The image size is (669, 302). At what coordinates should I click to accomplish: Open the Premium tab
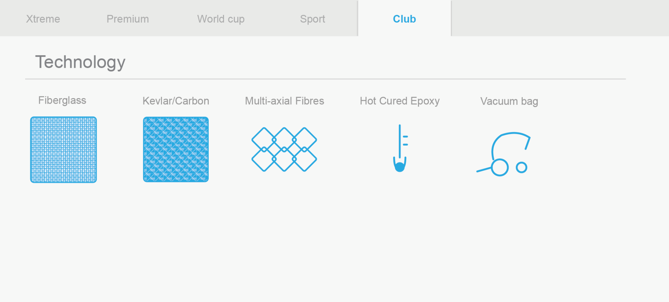pyautogui.click(x=128, y=19)
